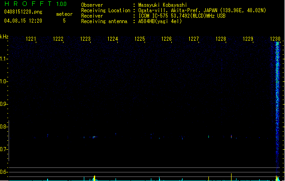Click the A504HB(yagi 4el) antenna text
Screen dimensions: 285x181
(160, 21)
